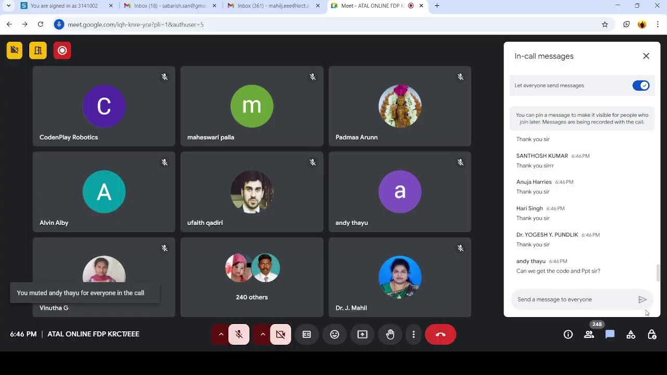This screenshot has height=375, width=667.
Task: Click the microphone permission icon in address bar
Action: 59,24
